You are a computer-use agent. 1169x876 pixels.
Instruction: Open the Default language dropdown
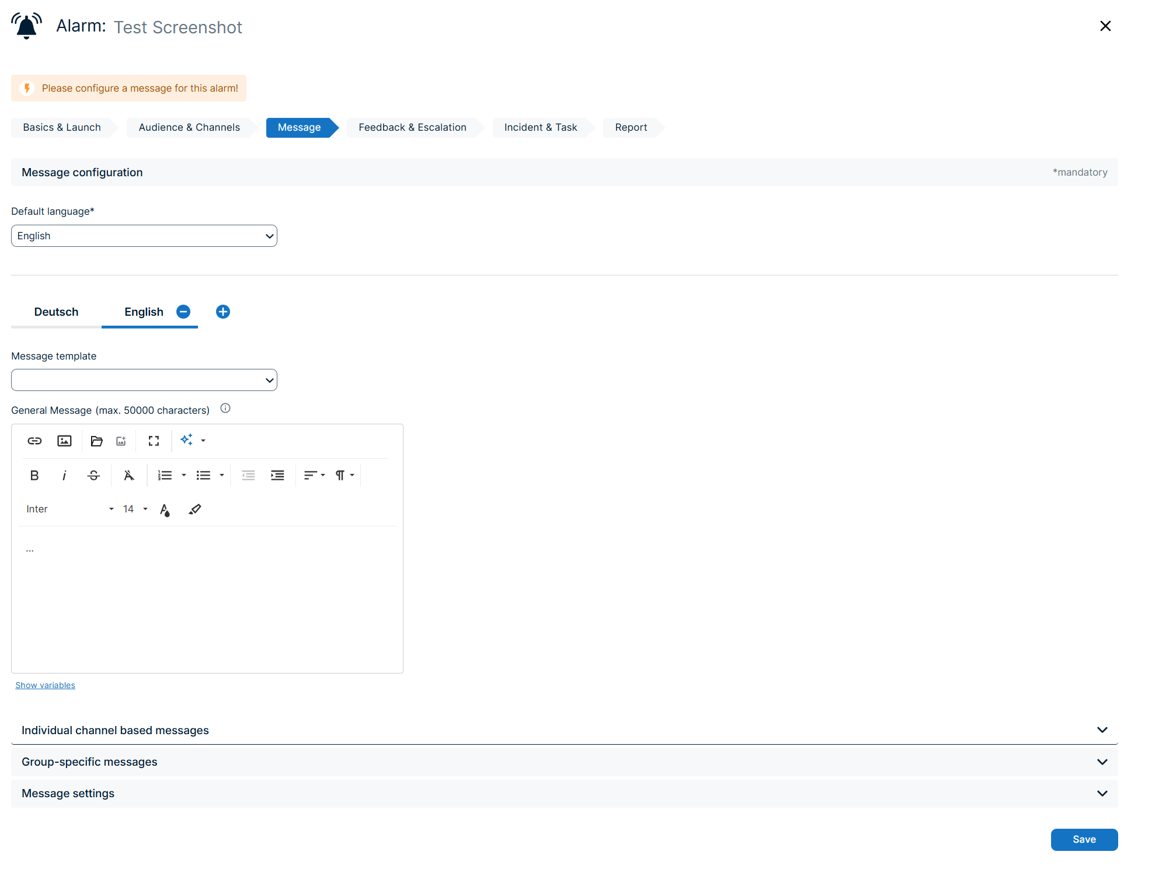pos(144,236)
